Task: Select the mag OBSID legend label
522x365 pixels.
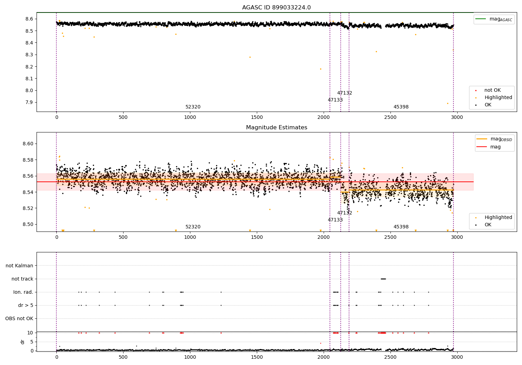Action: (x=501, y=139)
